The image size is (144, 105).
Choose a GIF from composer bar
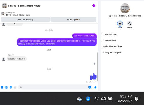click(15, 87)
